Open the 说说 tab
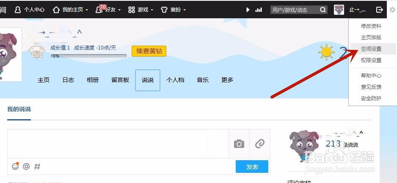Image resolution: width=397 pixels, height=183 pixels. pyautogui.click(x=148, y=80)
